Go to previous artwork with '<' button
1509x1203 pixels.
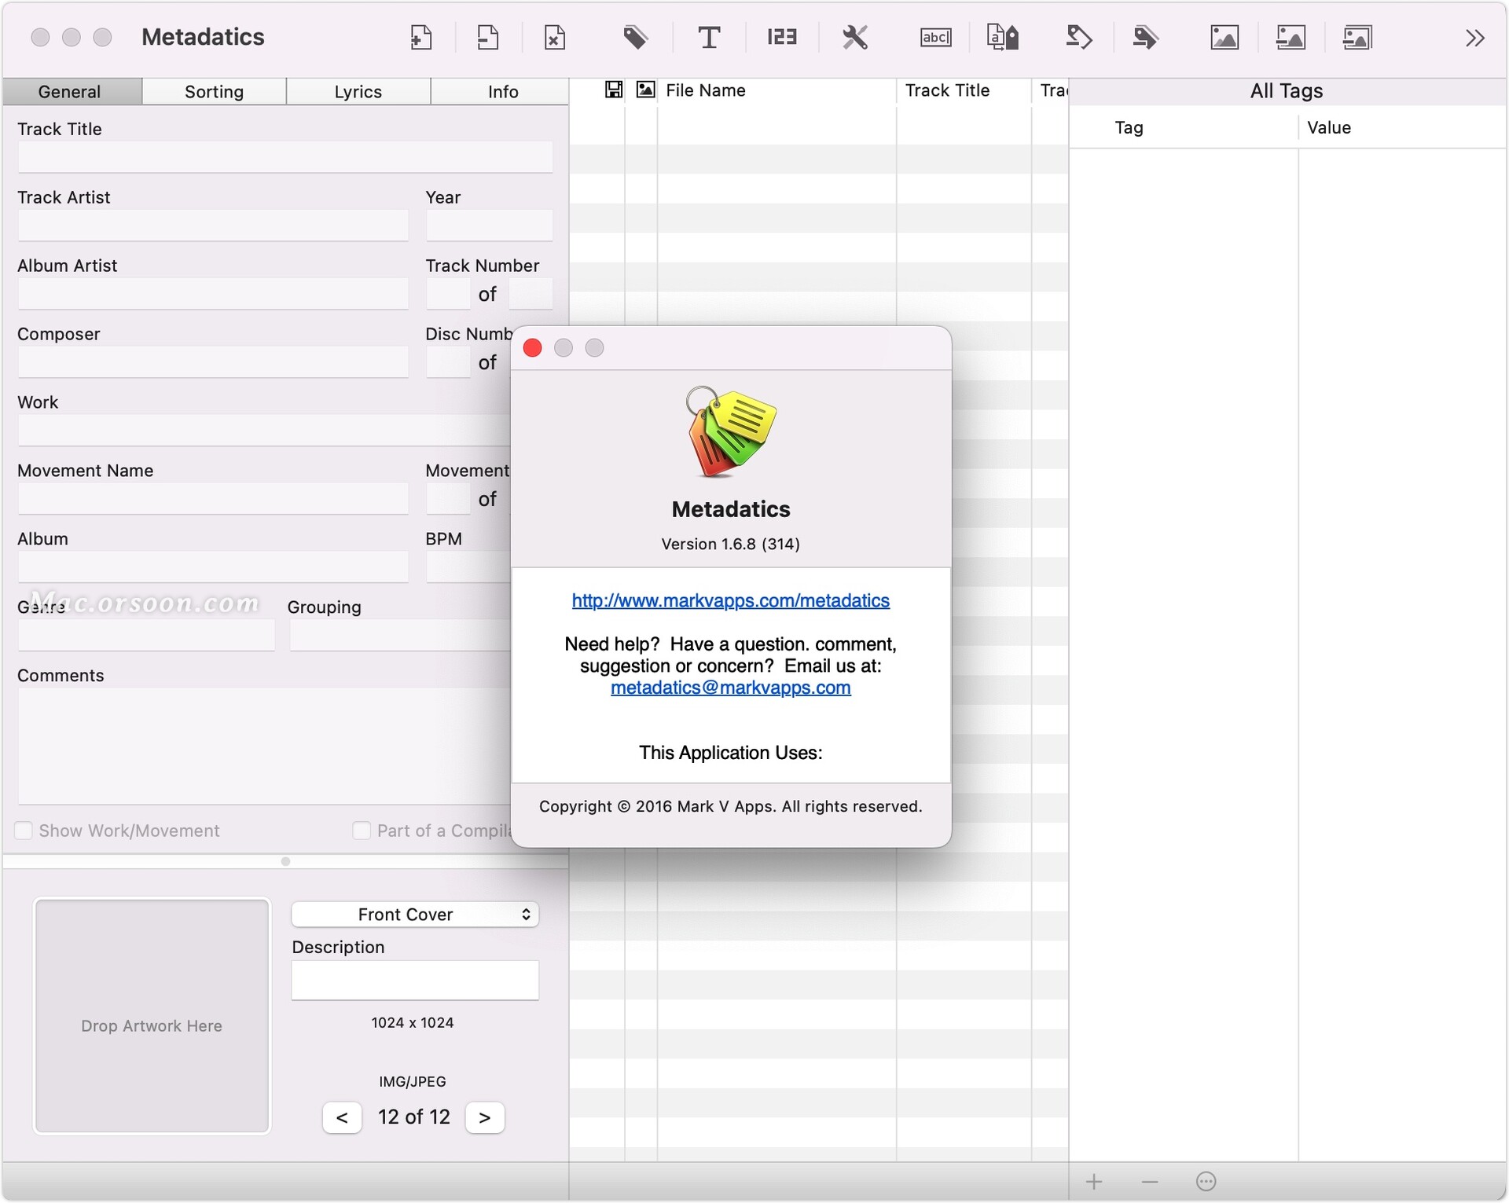pos(342,1117)
